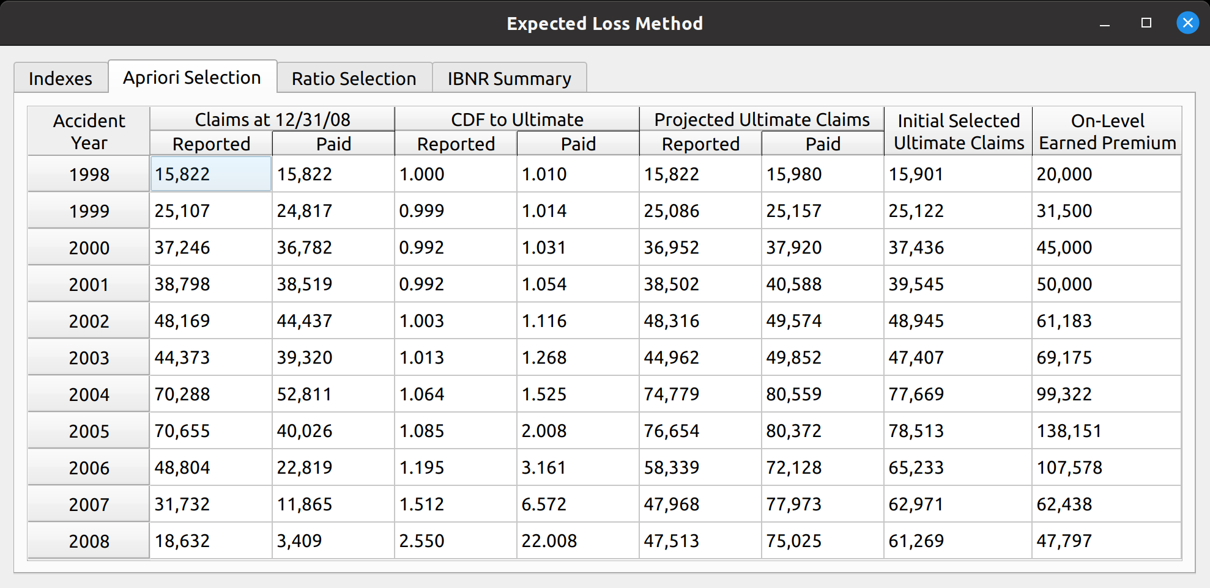Viewport: 1210px width, 588px height.
Task: Select the On-Level Earned Premium column header
Action: [1107, 131]
